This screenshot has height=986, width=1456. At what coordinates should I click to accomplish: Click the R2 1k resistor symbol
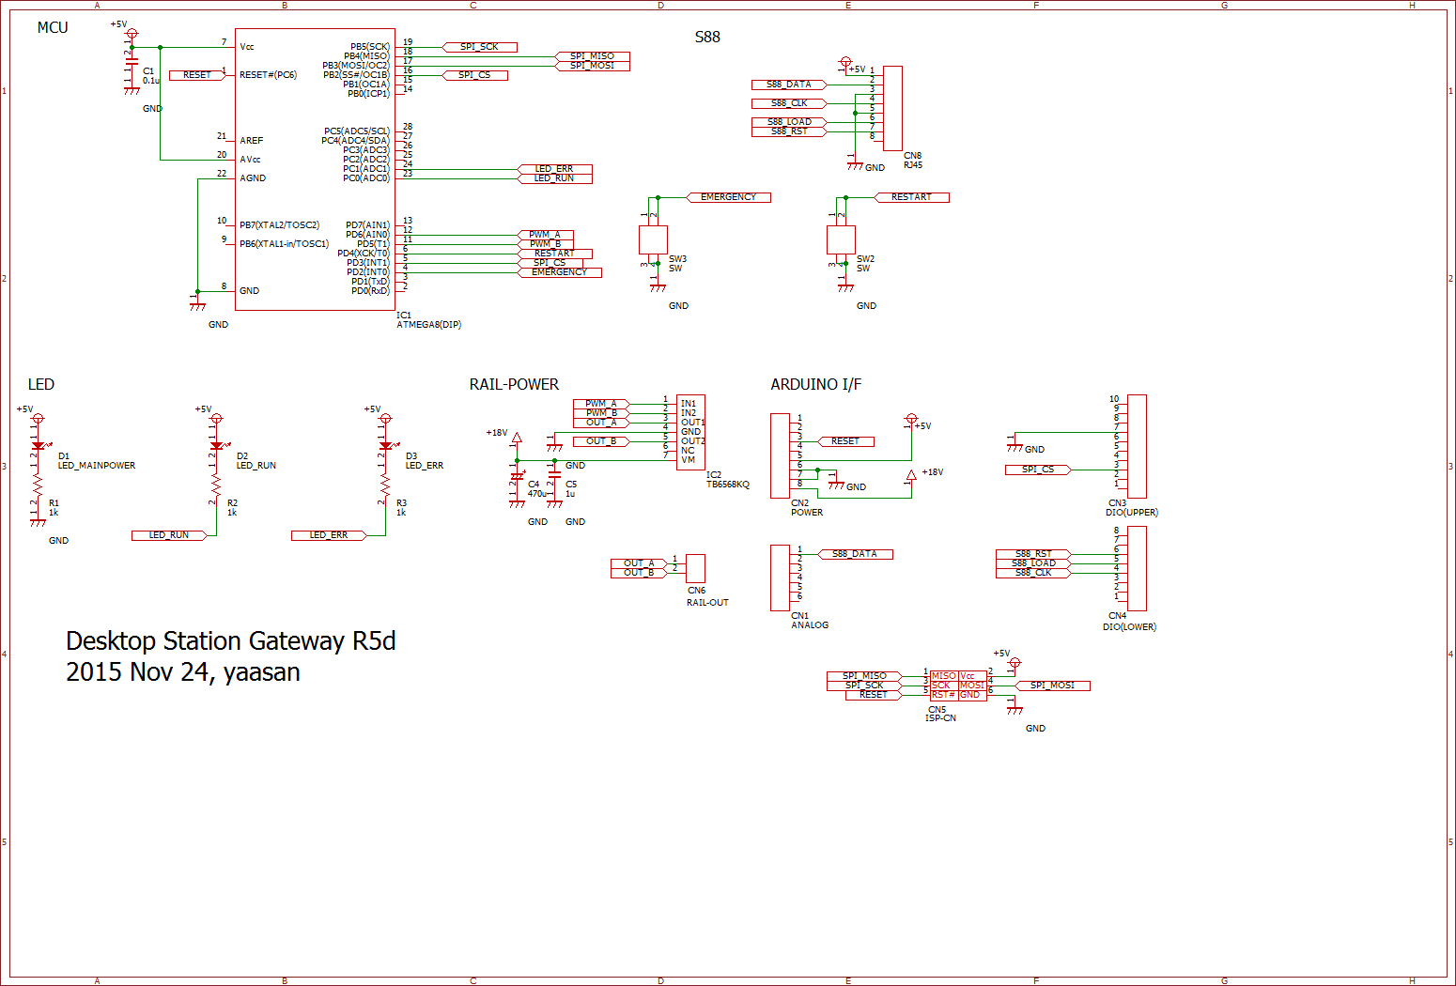(x=216, y=486)
